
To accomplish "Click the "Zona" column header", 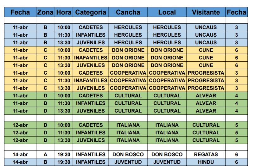I will (45, 12).
